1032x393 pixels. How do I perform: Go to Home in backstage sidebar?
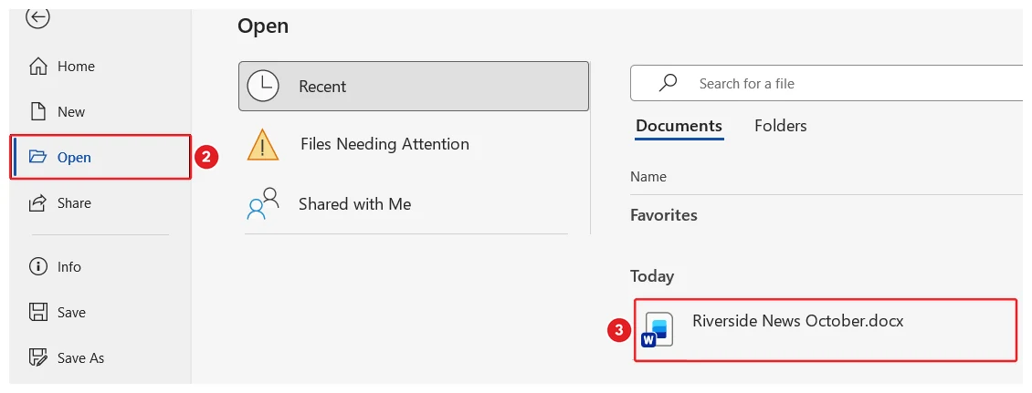tap(100, 67)
